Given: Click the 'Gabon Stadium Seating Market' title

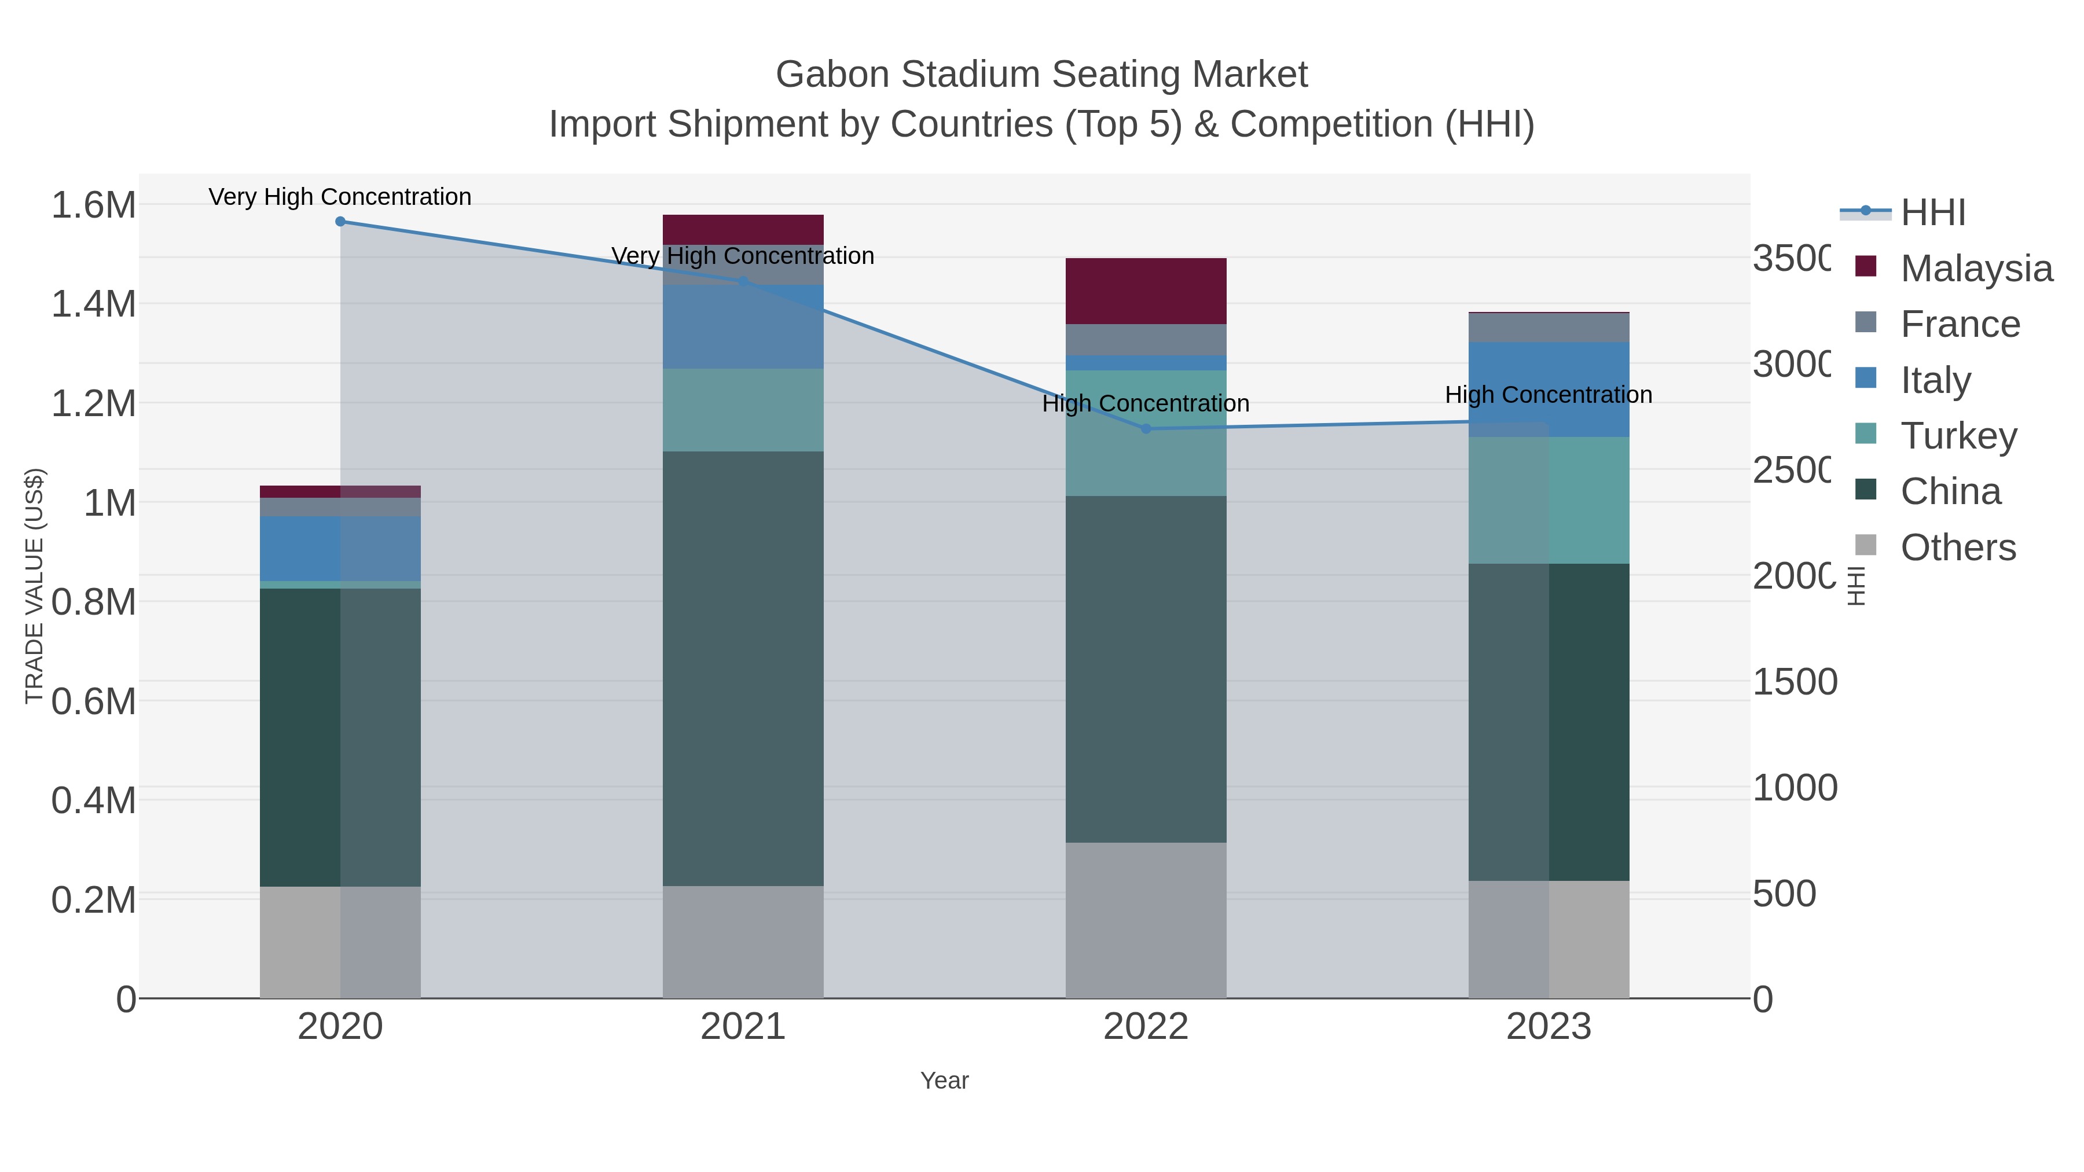Looking at the screenshot, I should coord(1042,75).
